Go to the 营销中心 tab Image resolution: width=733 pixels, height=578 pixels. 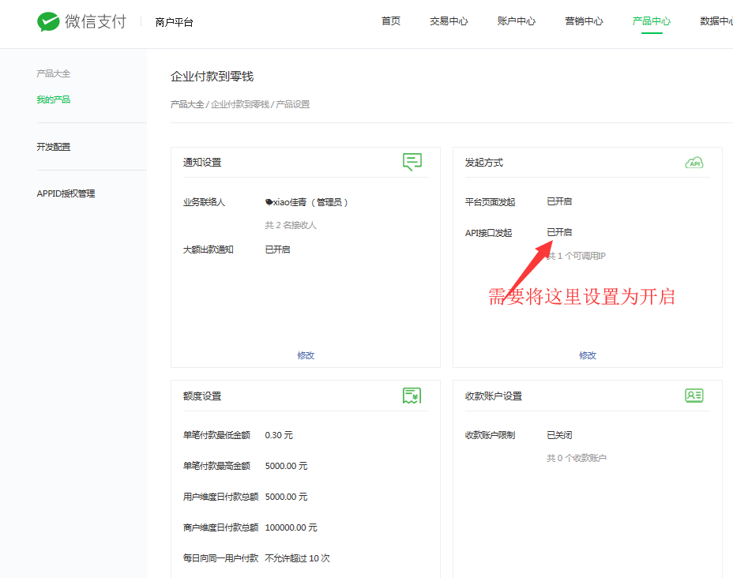tap(584, 21)
